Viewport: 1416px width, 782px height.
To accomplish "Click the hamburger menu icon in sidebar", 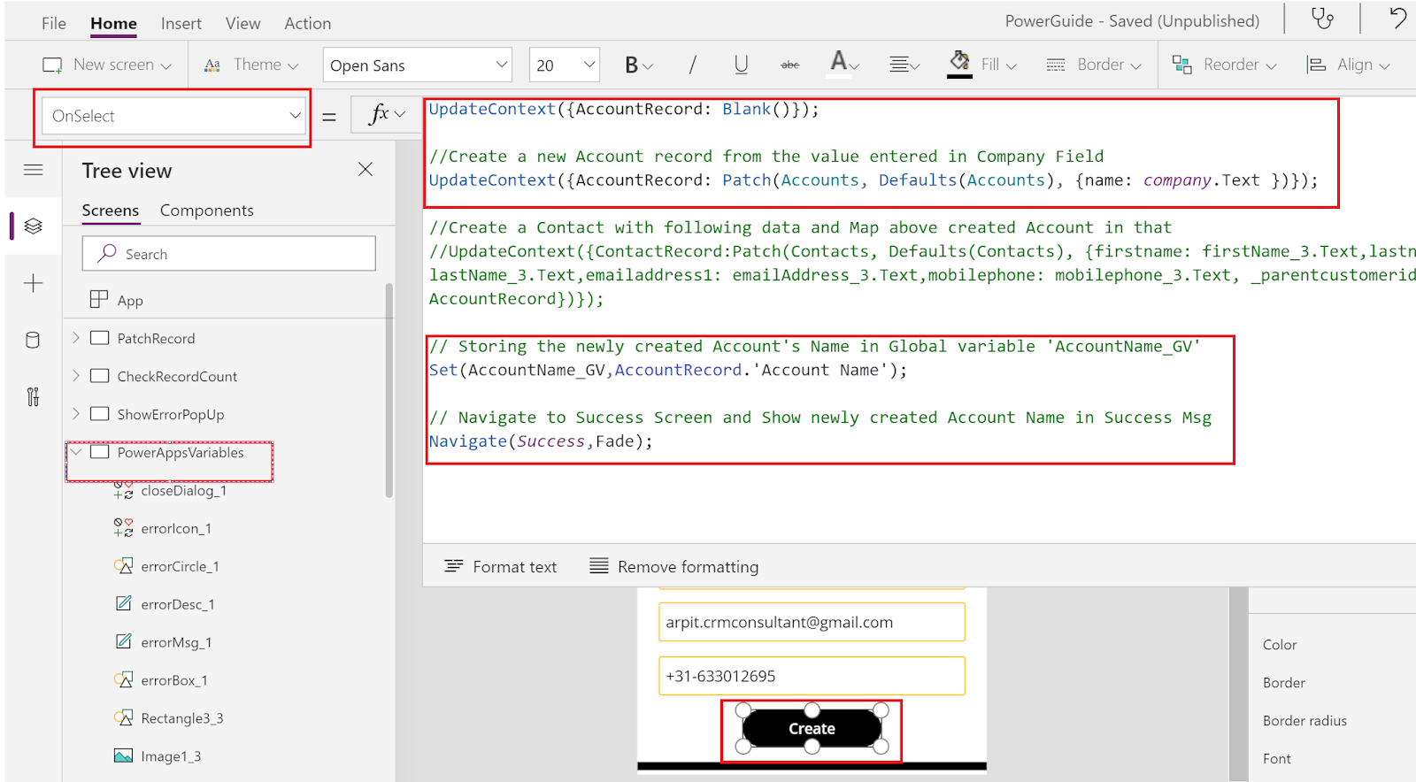I will point(34,170).
